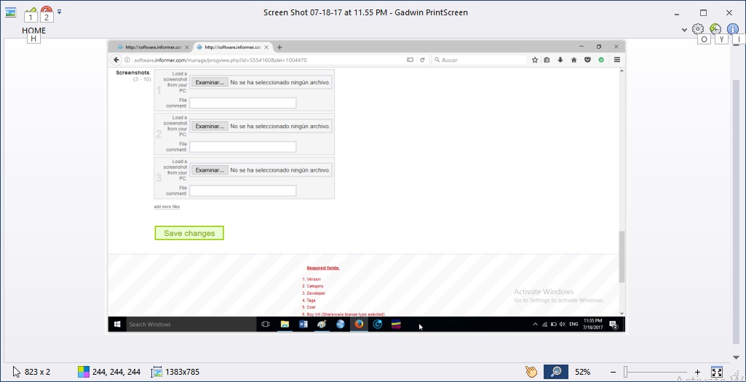The height and width of the screenshot is (382, 746).
Task: Click the captured Windows Start button
Action: click(x=117, y=325)
